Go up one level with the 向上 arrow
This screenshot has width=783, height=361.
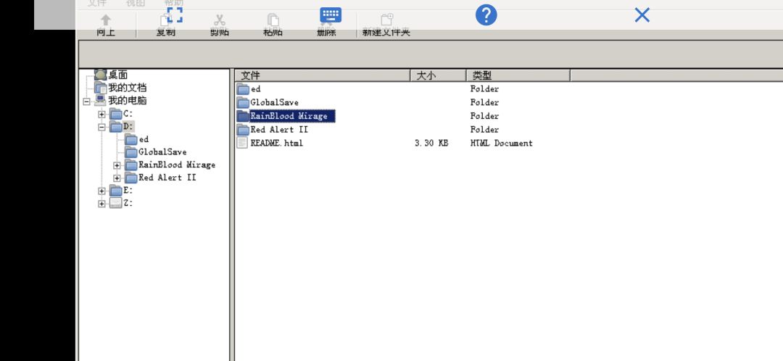coord(105,20)
